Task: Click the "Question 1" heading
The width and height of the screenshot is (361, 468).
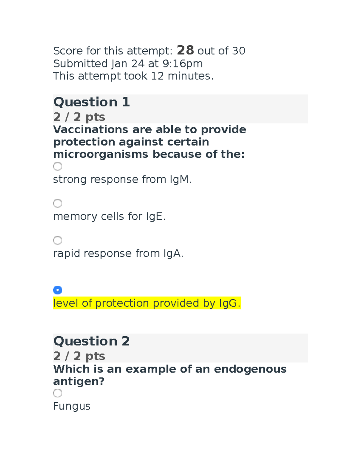Action: click(x=91, y=102)
